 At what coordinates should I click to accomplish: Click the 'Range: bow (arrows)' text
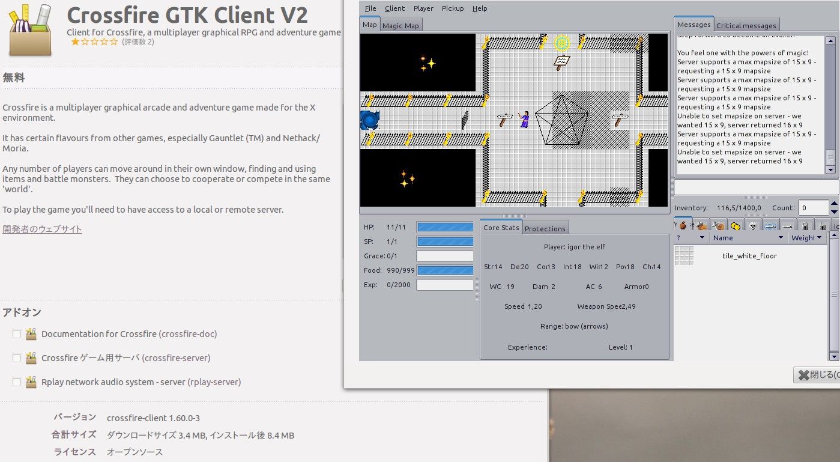point(574,326)
